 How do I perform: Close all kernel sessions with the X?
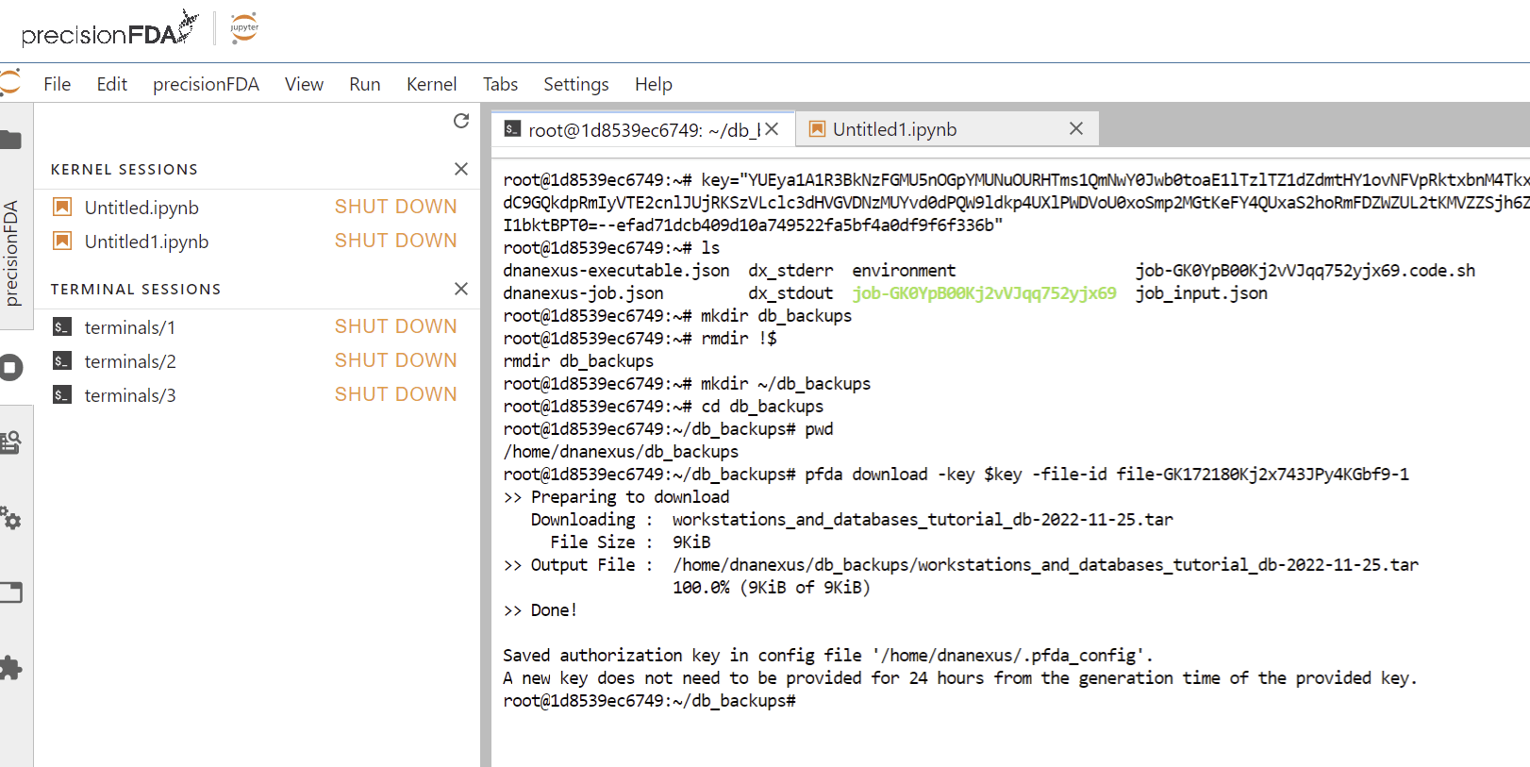tap(461, 169)
